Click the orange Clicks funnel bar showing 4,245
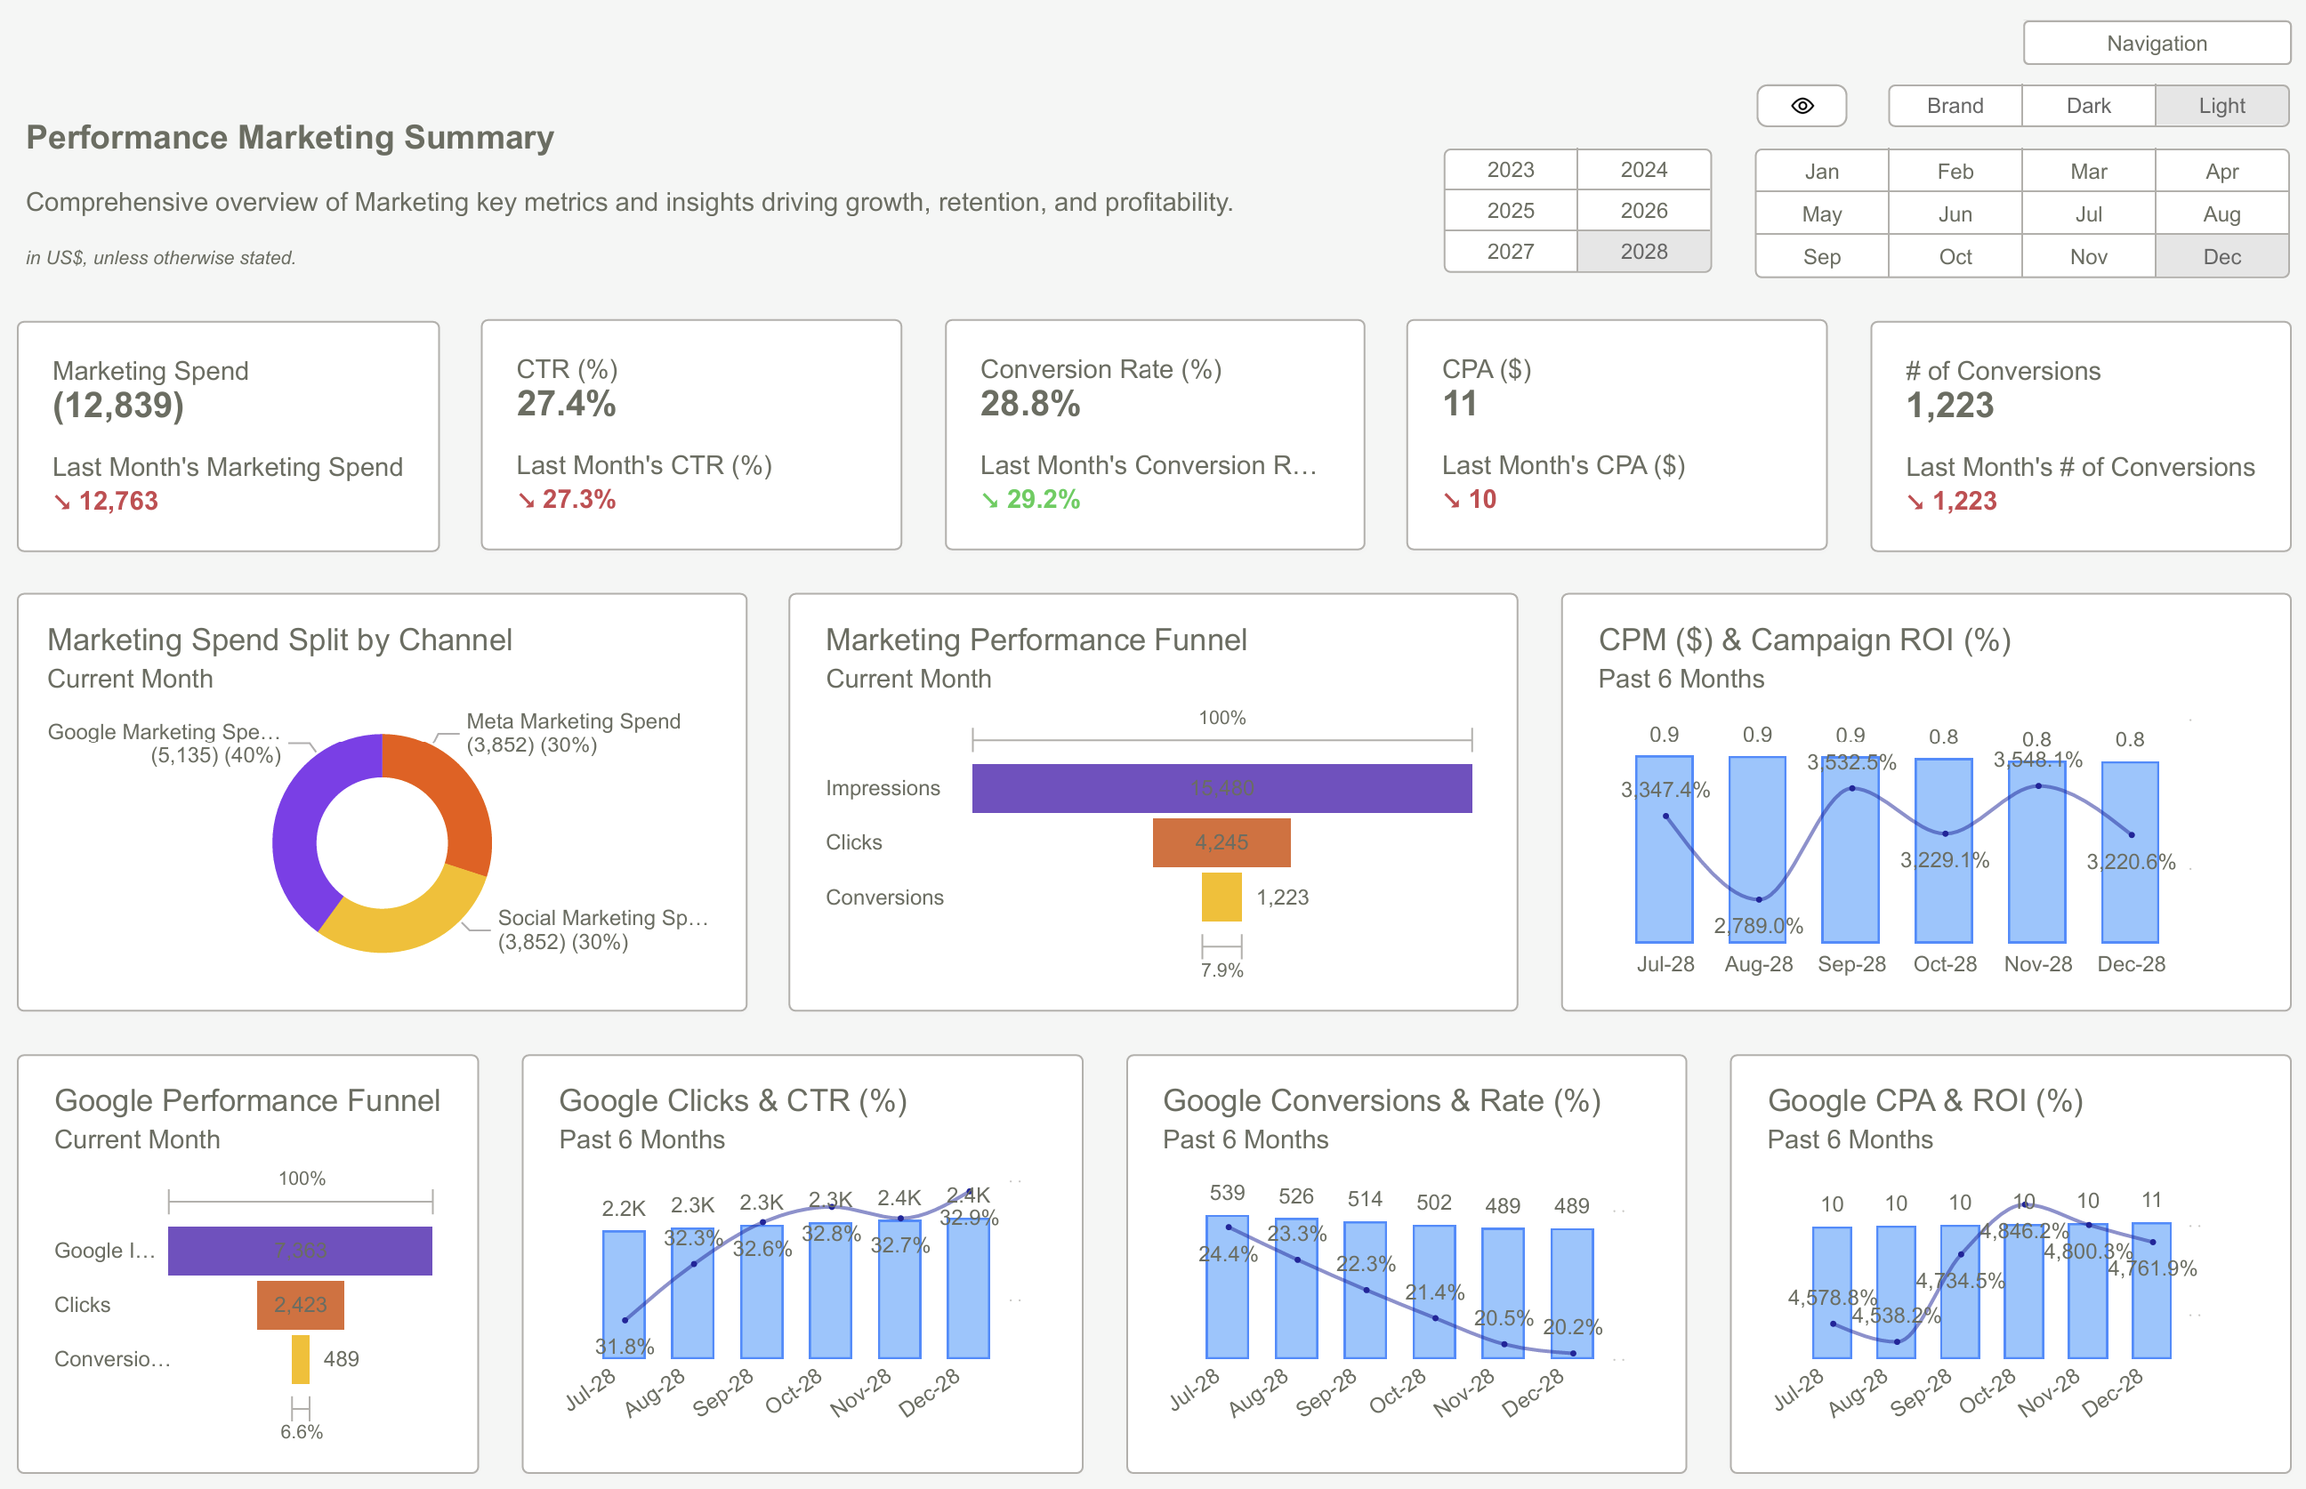 [1222, 842]
